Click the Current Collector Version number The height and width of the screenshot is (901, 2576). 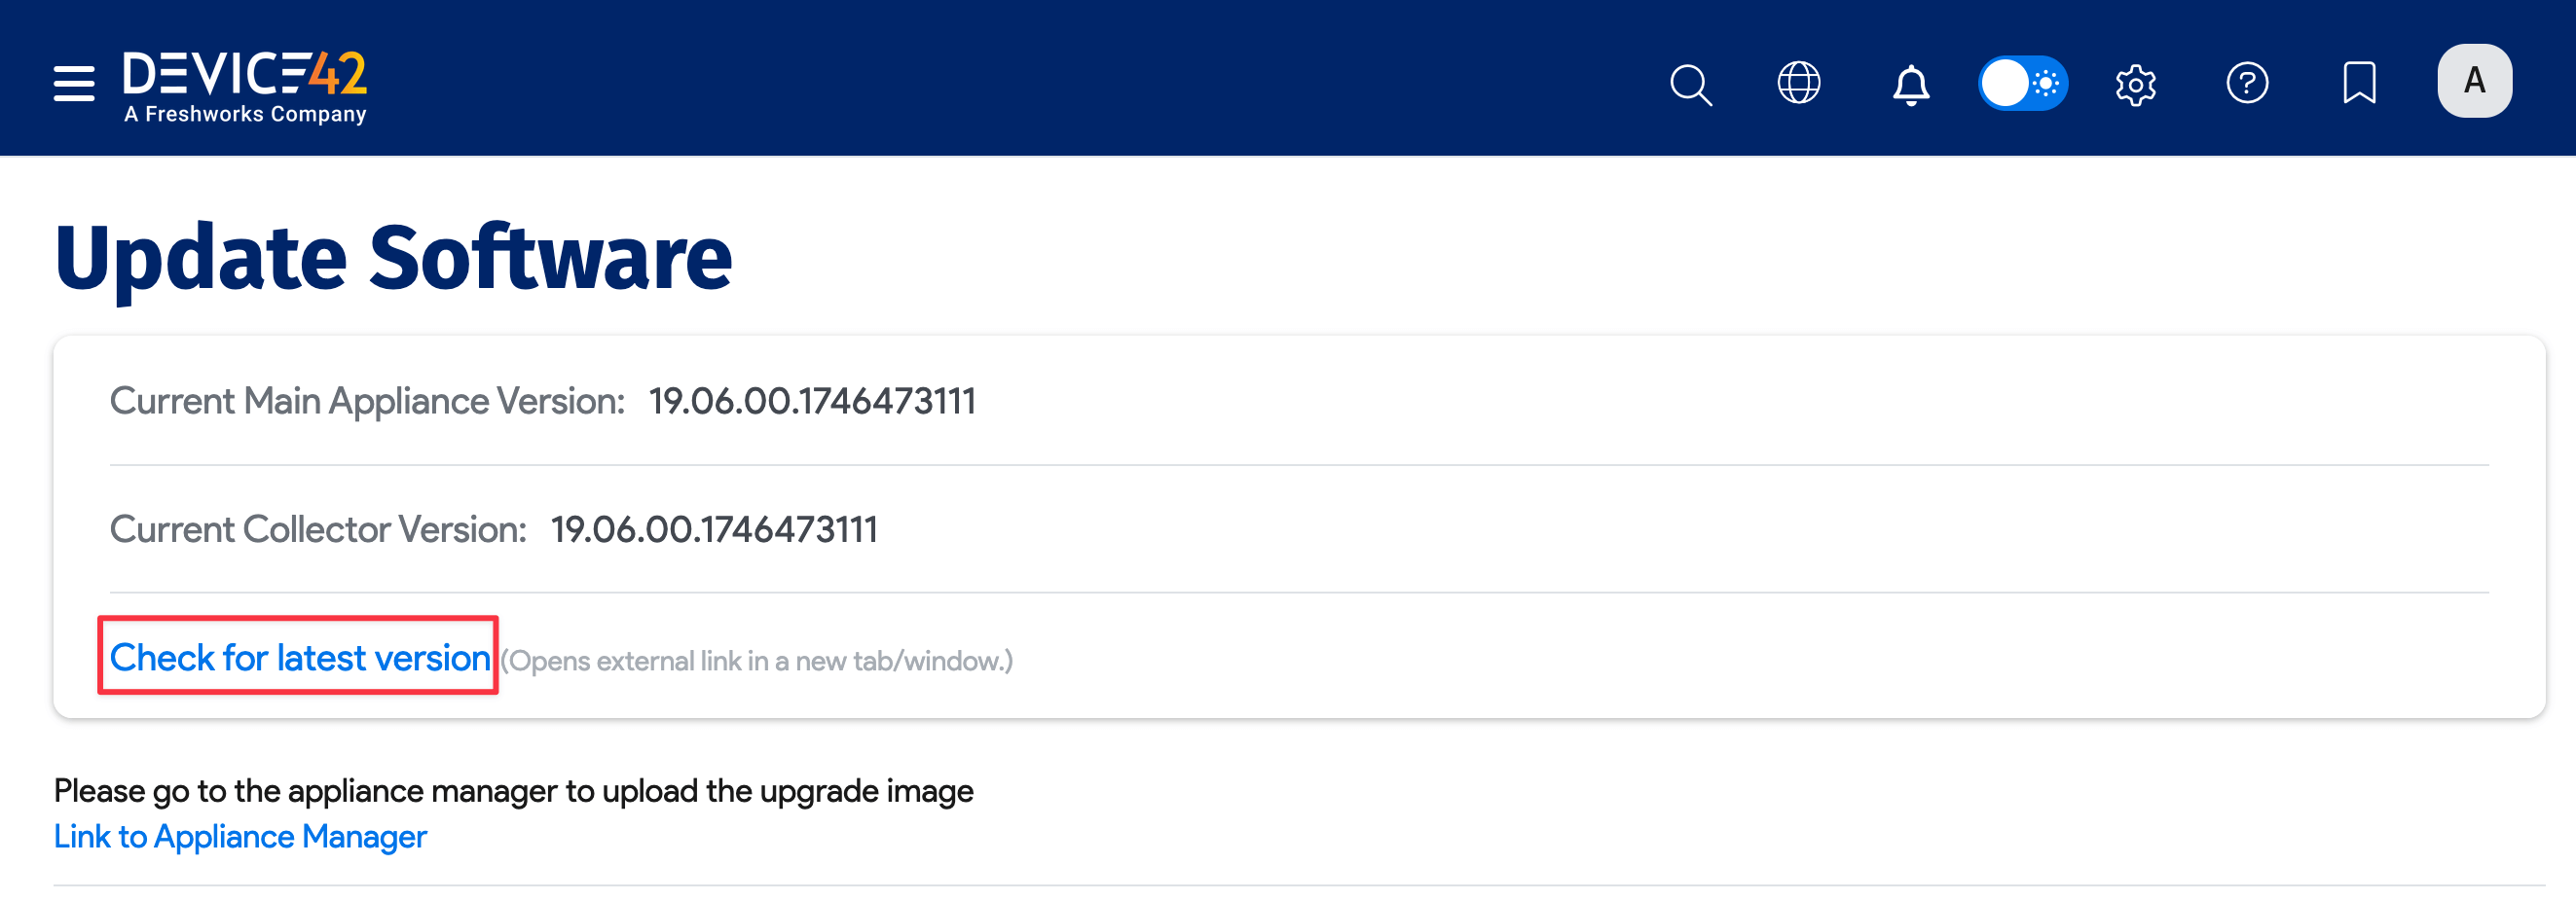pos(714,529)
